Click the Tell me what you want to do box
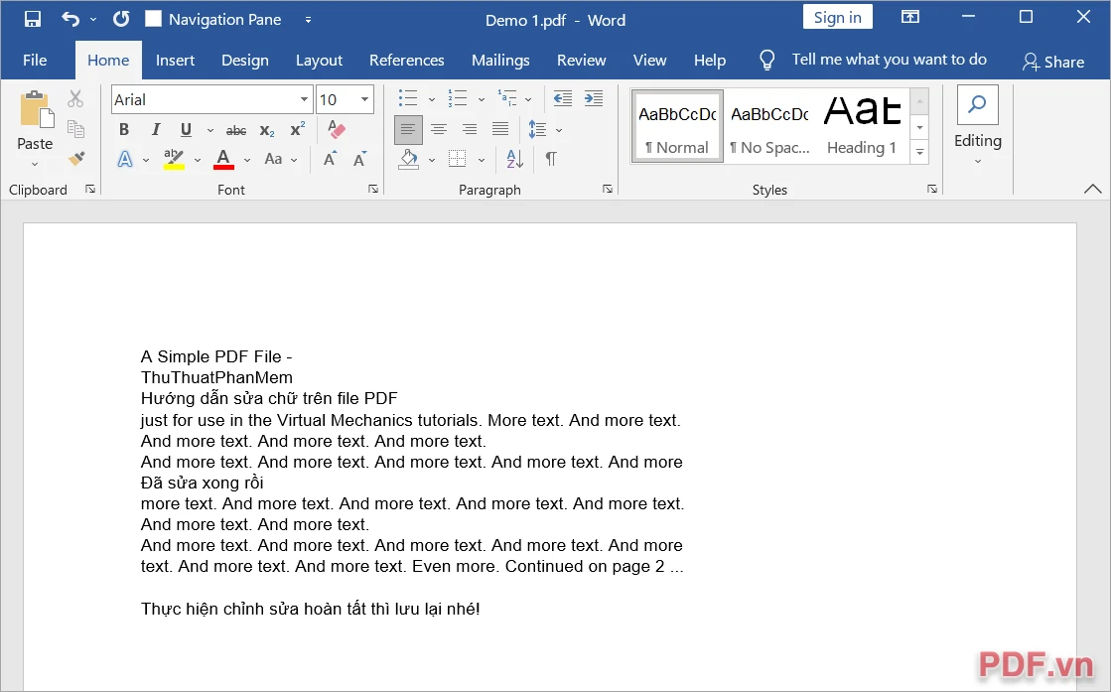The height and width of the screenshot is (692, 1111). tap(890, 60)
